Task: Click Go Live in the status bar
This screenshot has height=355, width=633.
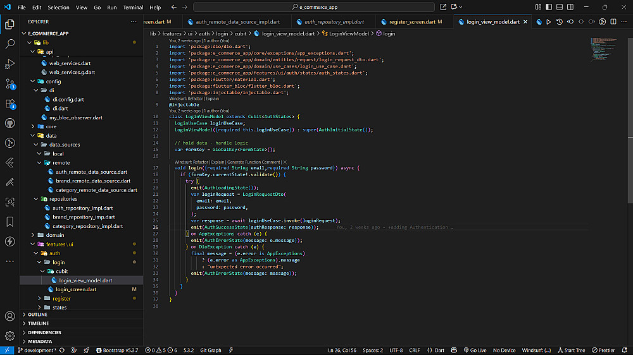Action: (475, 350)
